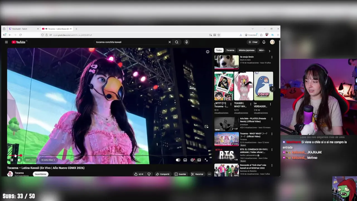Viewport: 357px width, 201px height.
Task: Enter fullscreen on the video player
Action: click(206, 160)
